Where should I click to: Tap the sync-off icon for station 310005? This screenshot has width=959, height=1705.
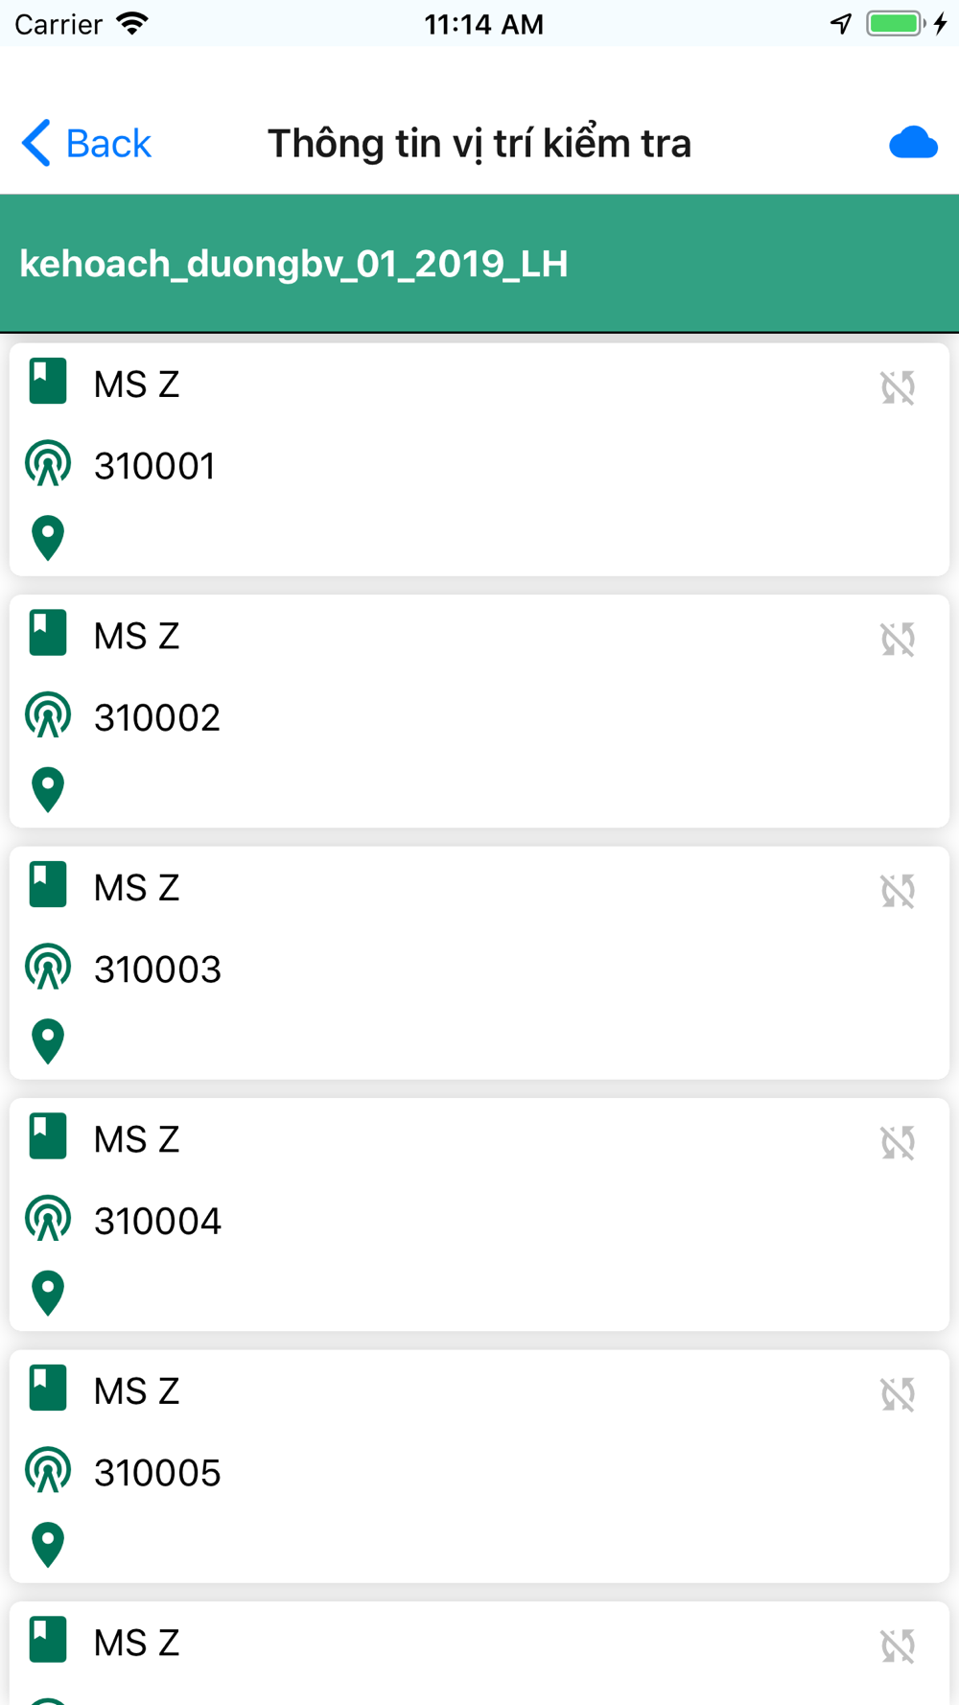coord(898,1394)
